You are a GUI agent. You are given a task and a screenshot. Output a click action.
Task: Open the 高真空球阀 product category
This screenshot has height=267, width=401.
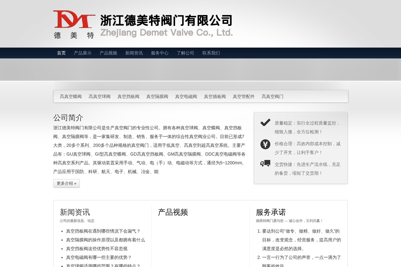click(x=99, y=96)
